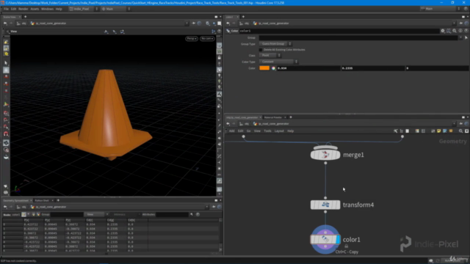Click the sticky note icon in network toolbar

[x=439, y=131]
